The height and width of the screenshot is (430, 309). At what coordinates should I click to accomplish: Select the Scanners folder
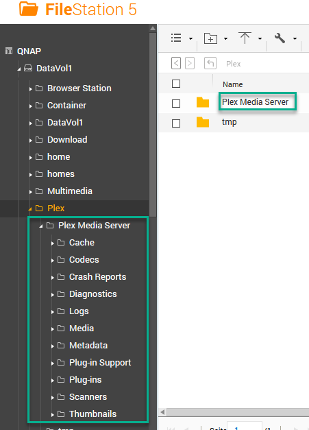coord(88,397)
